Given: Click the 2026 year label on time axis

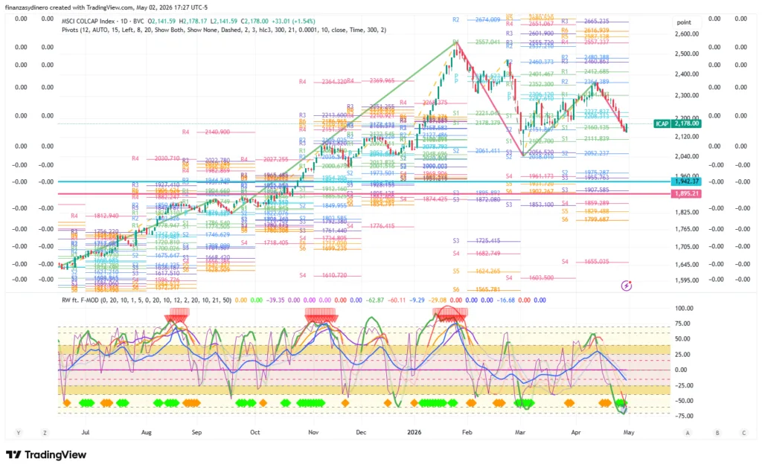Looking at the screenshot, I should tap(414, 432).
